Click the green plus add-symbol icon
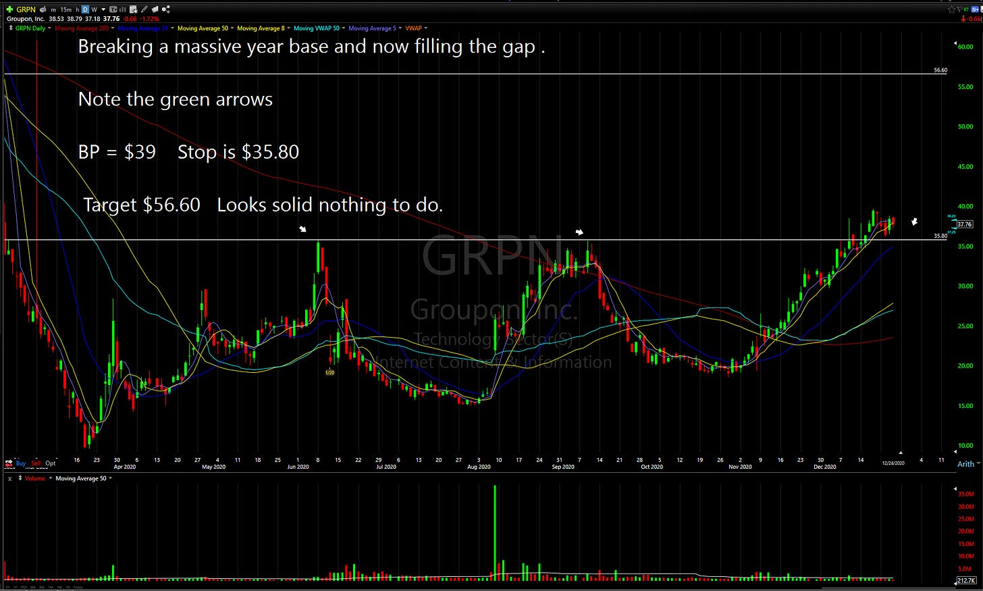 click(9, 9)
